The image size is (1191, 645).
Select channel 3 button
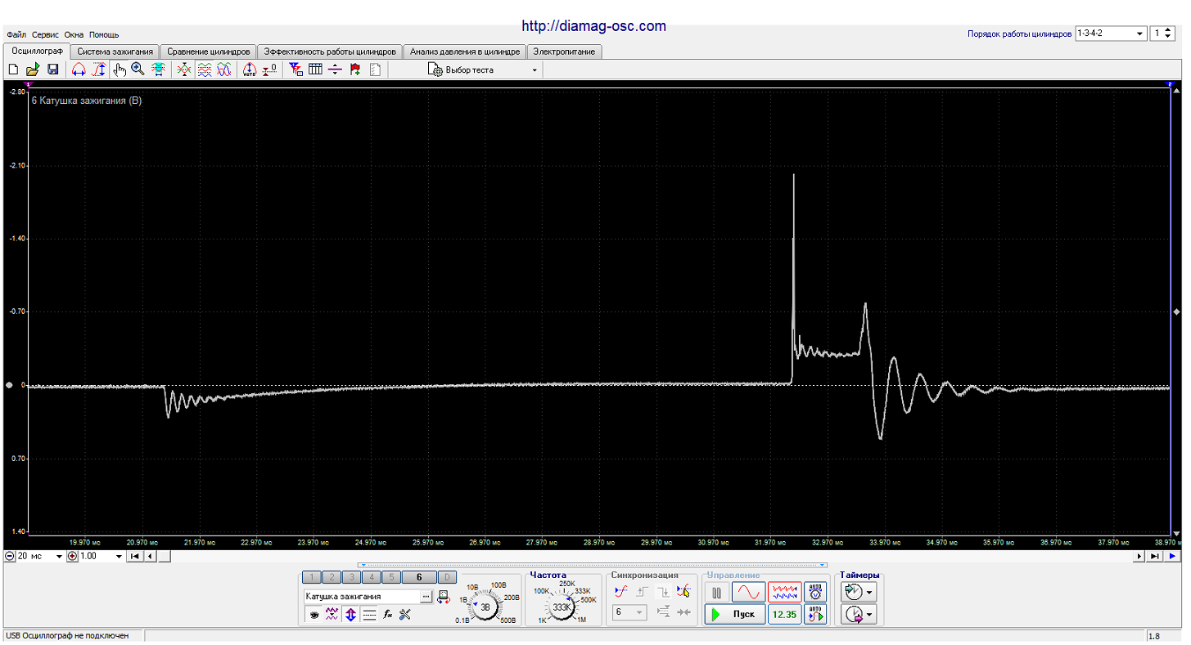click(351, 577)
